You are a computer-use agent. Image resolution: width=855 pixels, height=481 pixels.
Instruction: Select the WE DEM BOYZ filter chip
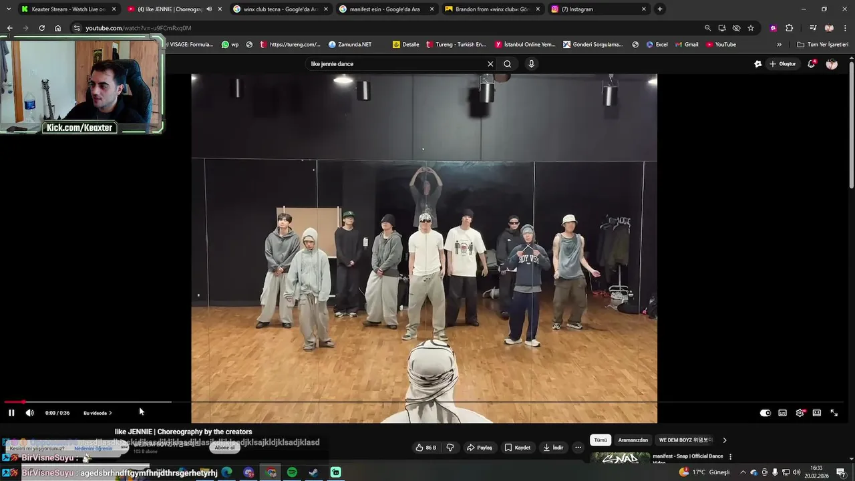click(686, 440)
